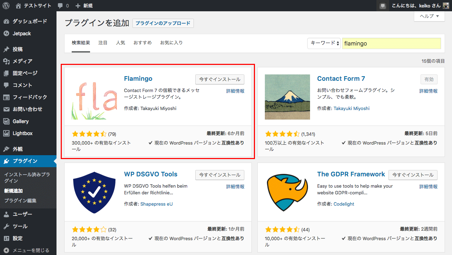452x255 pixels.
Task: Click the WP DSGVO Tools title link
Action: tap(151, 174)
